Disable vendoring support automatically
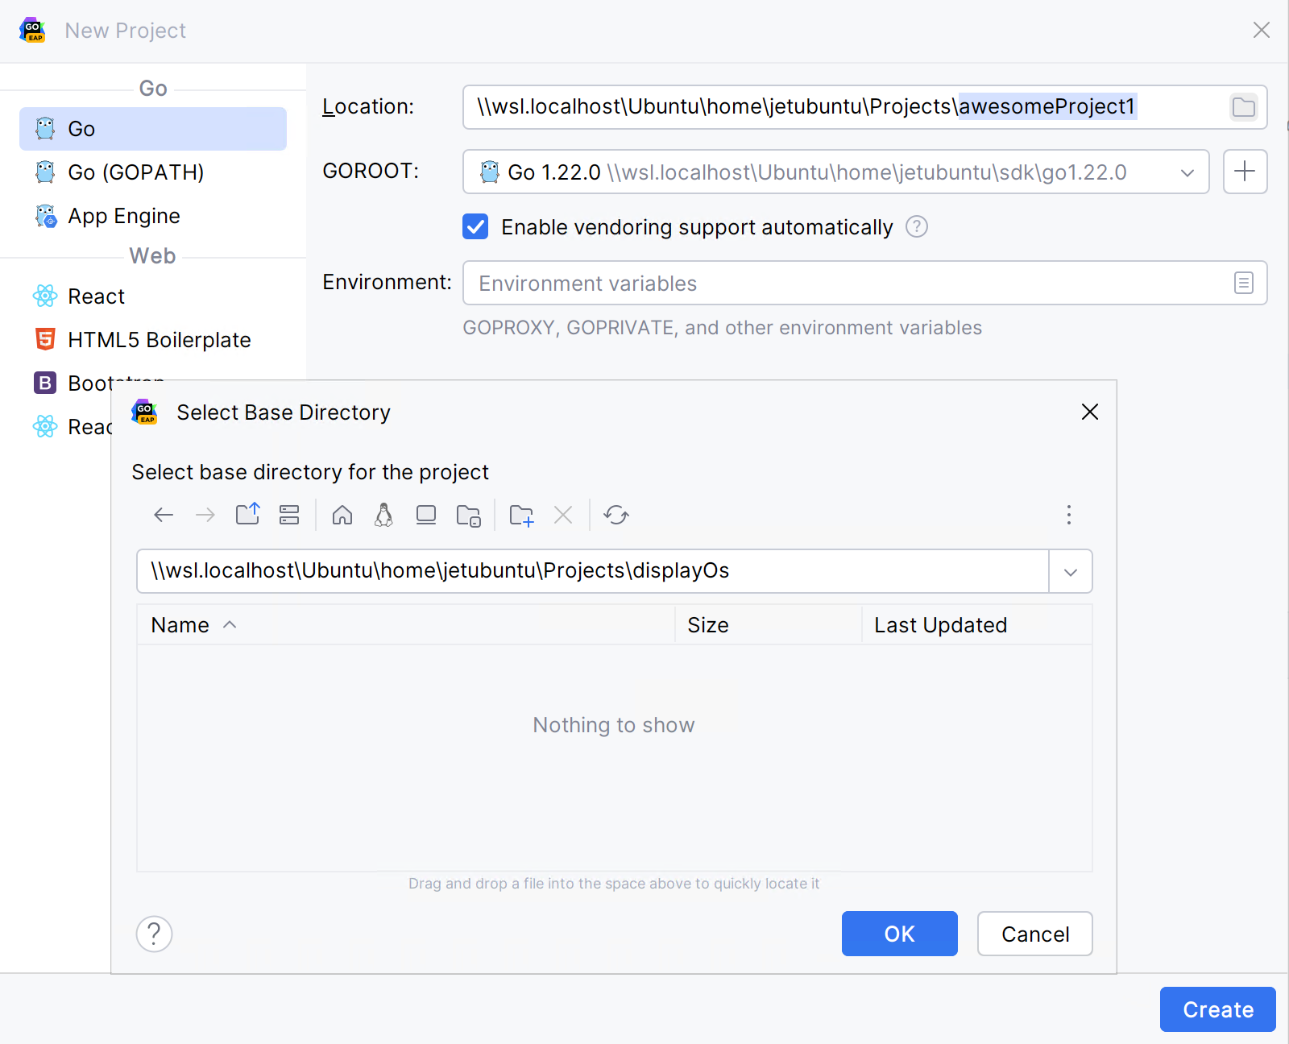1289x1044 pixels. [475, 226]
